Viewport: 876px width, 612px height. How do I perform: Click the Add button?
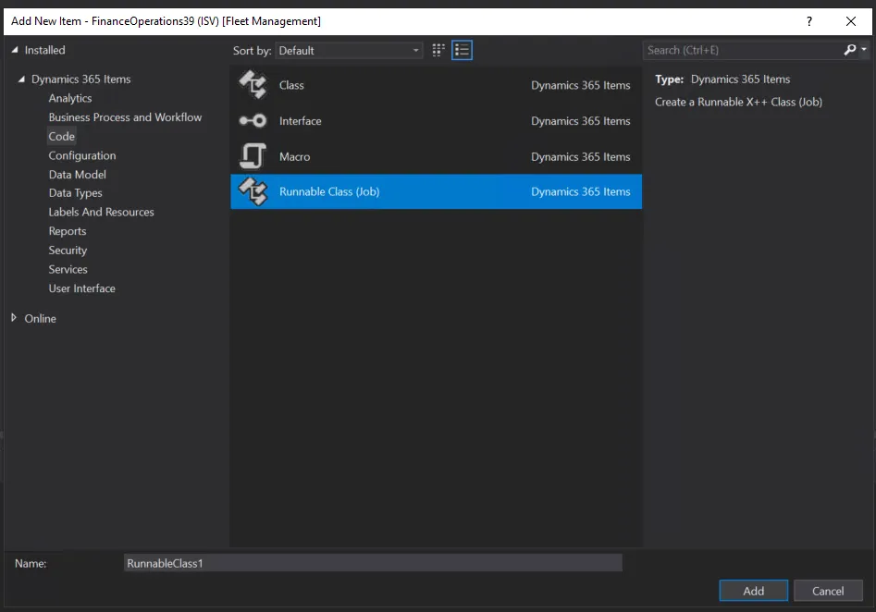753,590
